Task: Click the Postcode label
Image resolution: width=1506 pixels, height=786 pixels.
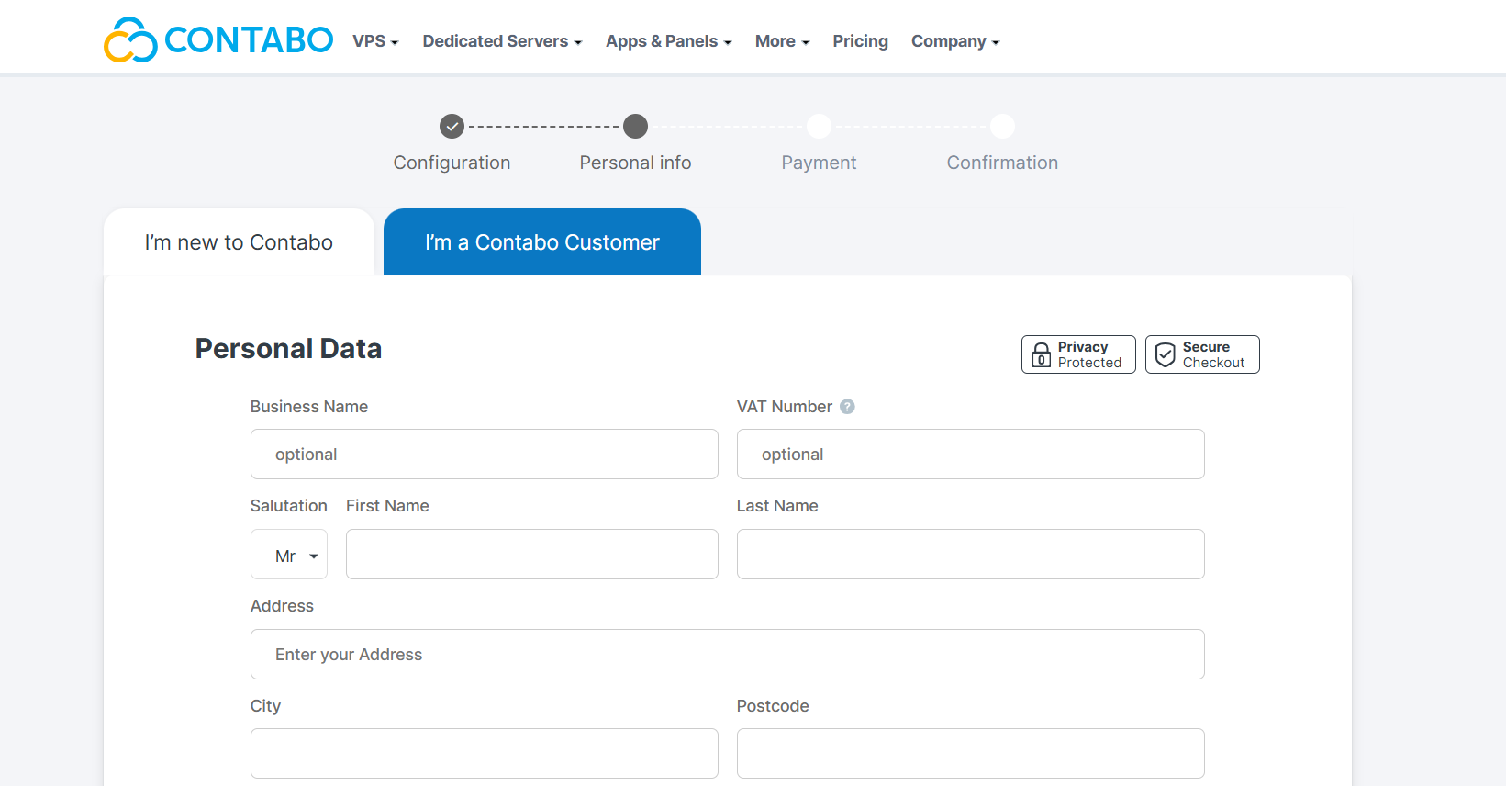Action: tap(773, 706)
